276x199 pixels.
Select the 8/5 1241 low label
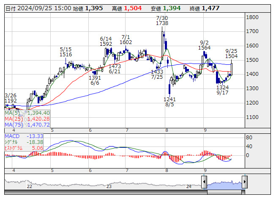(169, 102)
